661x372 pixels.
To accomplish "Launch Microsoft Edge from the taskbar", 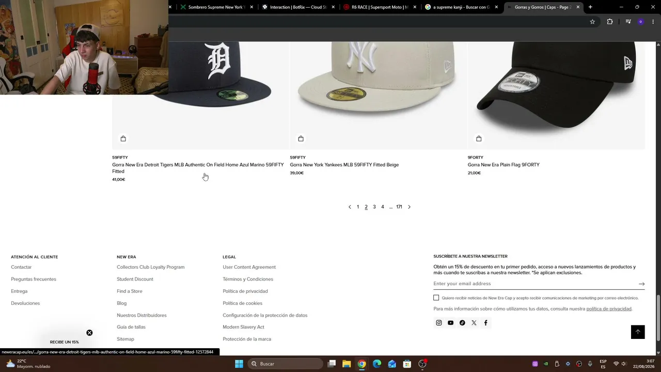I will click(x=377, y=364).
